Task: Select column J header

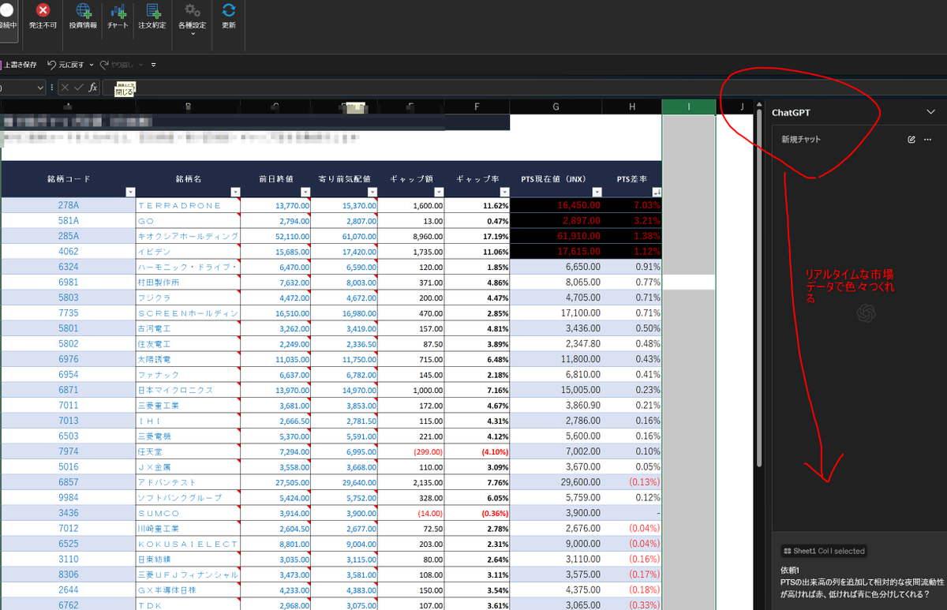Action: [x=742, y=107]
